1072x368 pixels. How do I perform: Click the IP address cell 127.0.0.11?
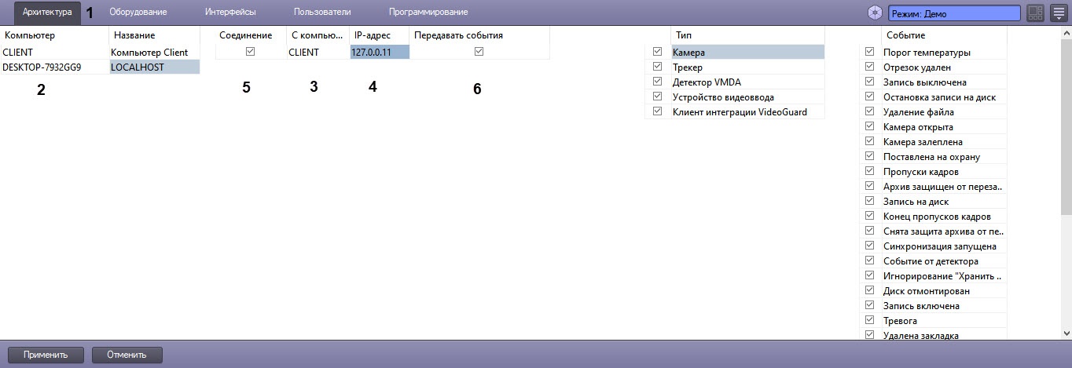pyautogui.click(x=379, y=52)
